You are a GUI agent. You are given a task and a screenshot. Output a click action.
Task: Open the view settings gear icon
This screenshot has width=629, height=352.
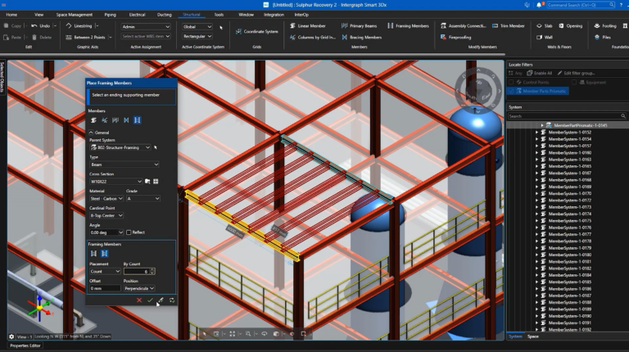pyautogui.click(x=11, y=336)
